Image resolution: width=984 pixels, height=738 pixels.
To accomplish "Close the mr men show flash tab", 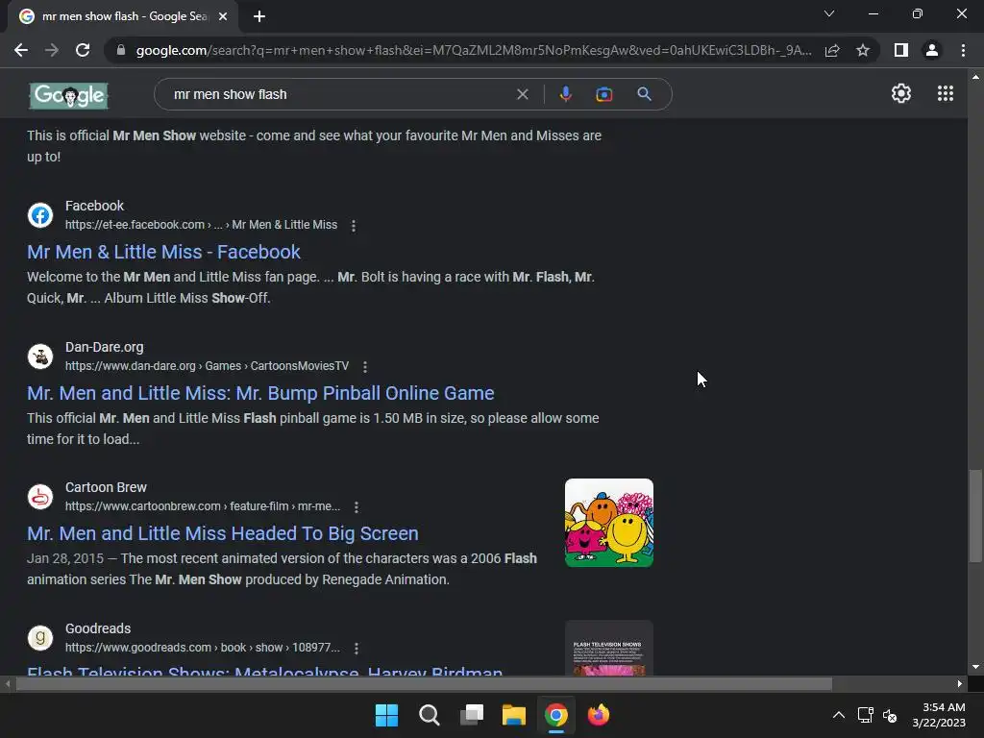I will [x=223, y=16].
